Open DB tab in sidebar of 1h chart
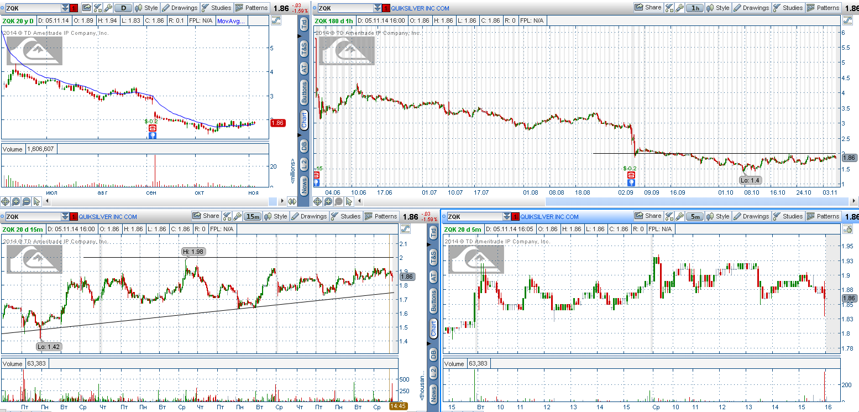859x412 pixels. [x=304, y=145]
